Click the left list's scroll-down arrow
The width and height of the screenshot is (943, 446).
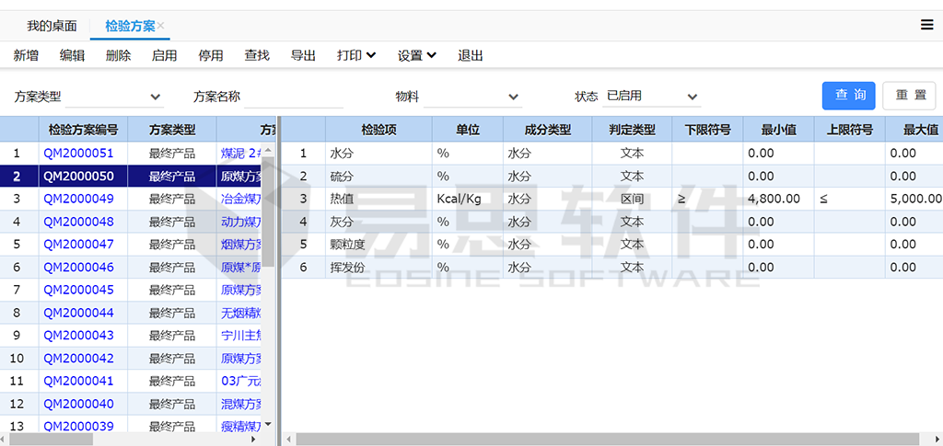[268, 425]
